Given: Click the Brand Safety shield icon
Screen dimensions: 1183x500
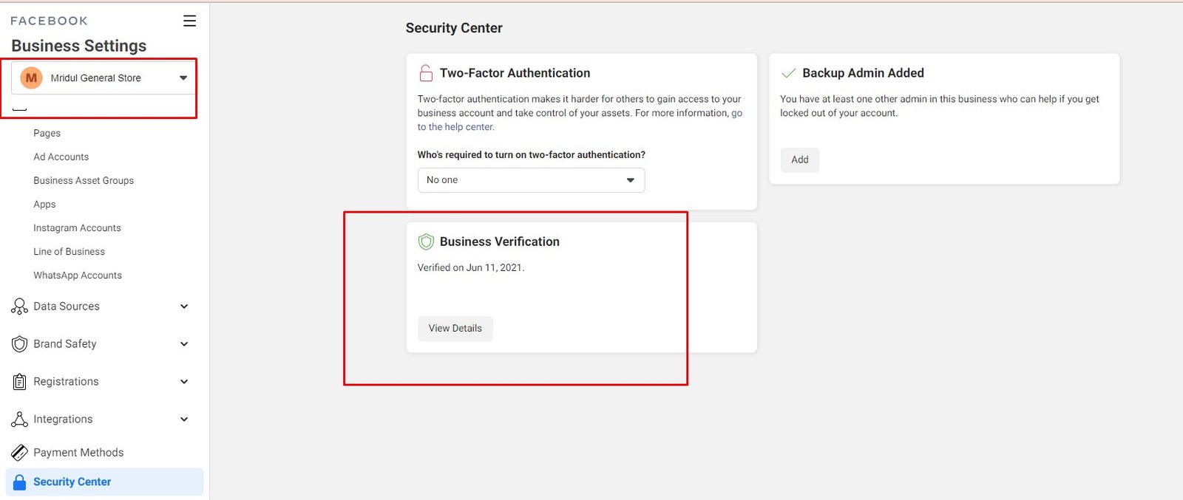Looking at the screenshot, I should (19, 344).
